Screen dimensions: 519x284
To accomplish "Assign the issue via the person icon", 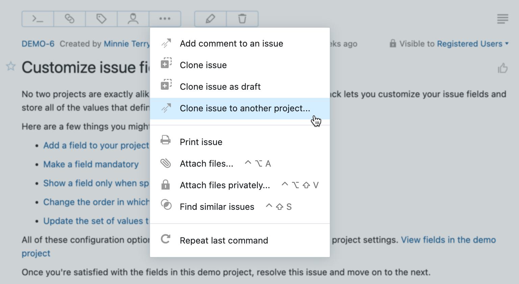I will pos(133,19).
